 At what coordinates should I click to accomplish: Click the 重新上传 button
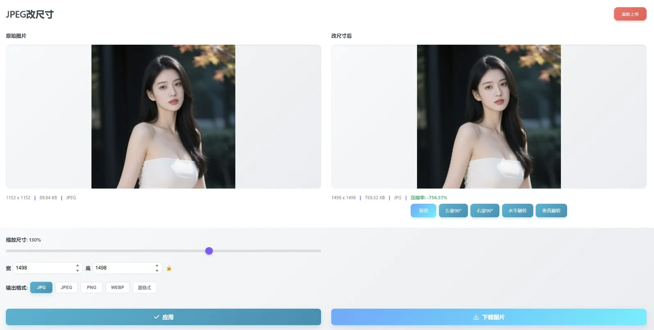click(x=630, y=14)
